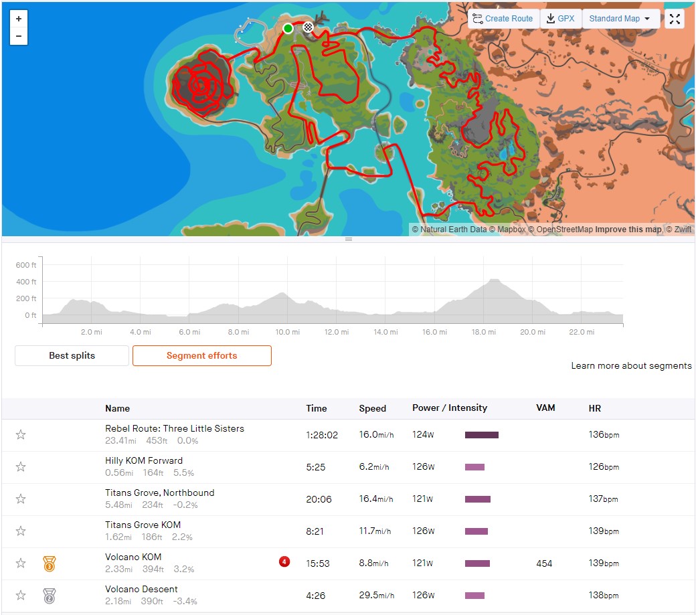Click the Time column header
This screenshot has width=698, height=615.
coord(316,408)
